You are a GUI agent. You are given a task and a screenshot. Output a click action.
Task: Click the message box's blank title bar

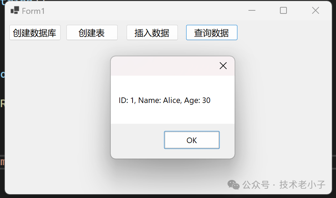pyautogui.click(x=163, y=66)
